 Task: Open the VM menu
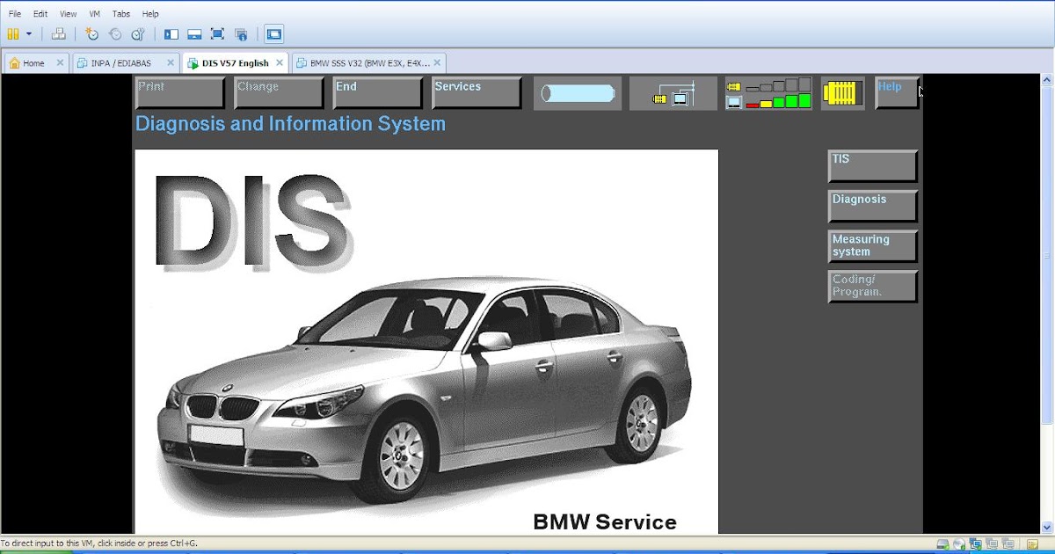95,14
